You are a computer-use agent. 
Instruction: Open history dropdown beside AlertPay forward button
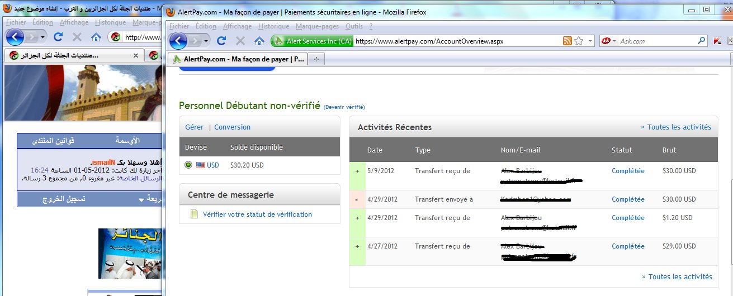(x=206, y=41)
